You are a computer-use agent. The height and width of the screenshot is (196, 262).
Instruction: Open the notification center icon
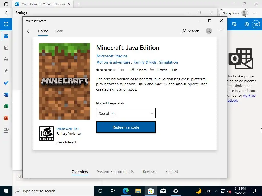tap(254, 191)
